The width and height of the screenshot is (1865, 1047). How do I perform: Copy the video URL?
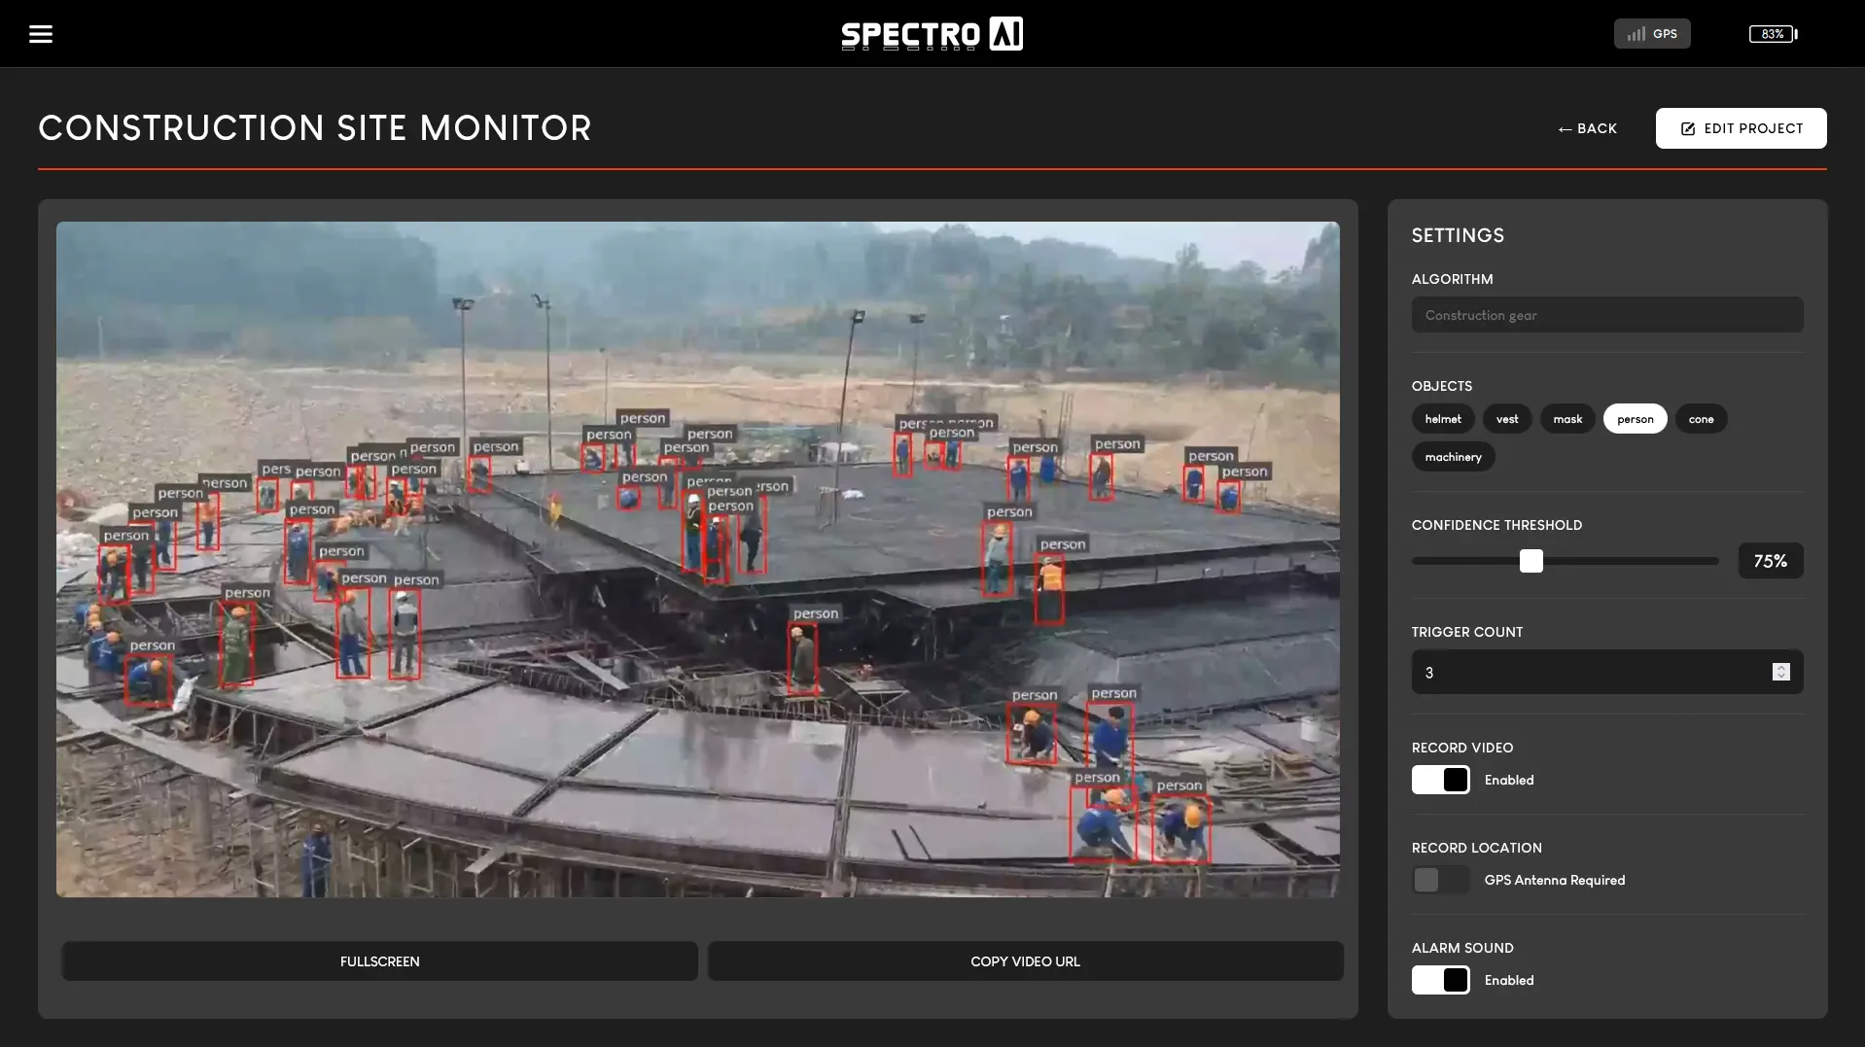tap(1024, 960)
